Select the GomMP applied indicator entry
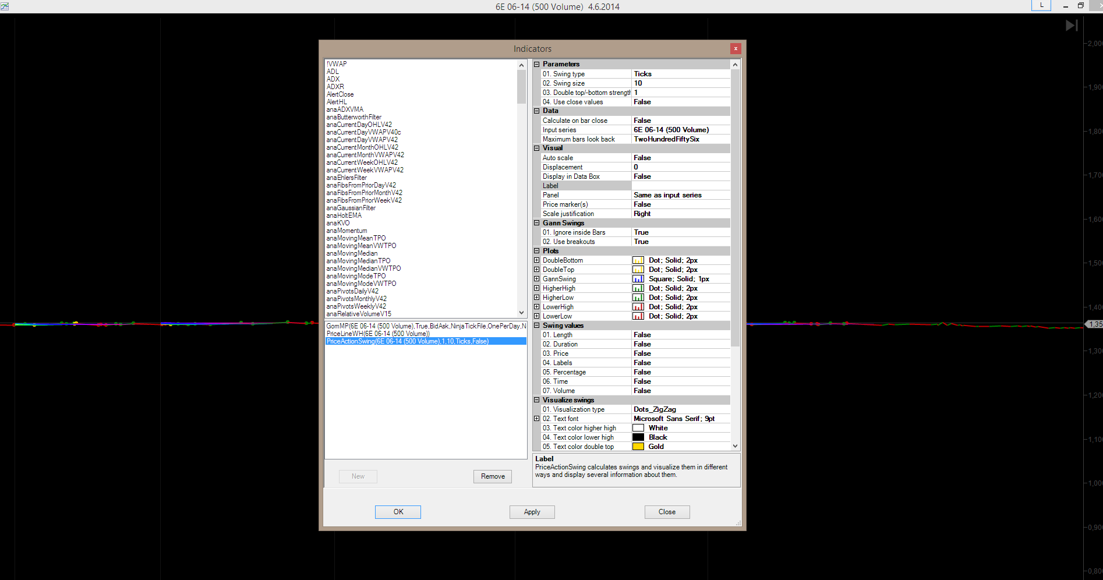Viewport: 1103px width, 580px height. [426, 326]
